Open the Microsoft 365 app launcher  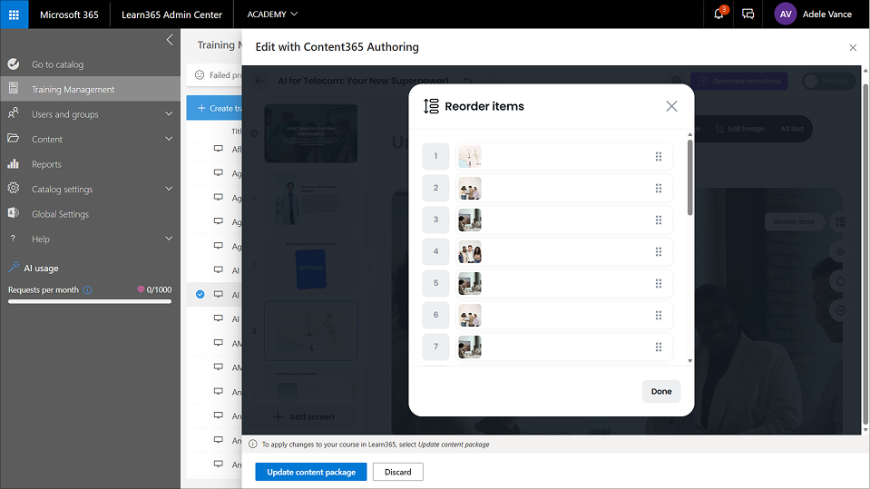[14, 15]
